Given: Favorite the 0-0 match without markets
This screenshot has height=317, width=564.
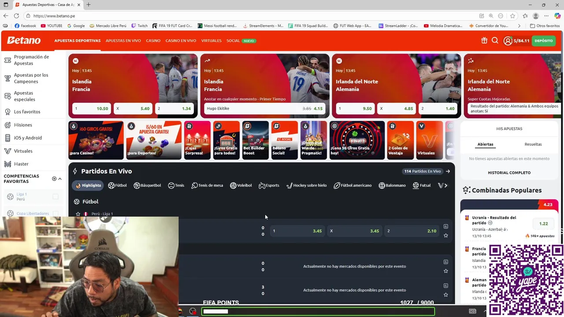Looking at the screenshot, I should tap(445, 271).
